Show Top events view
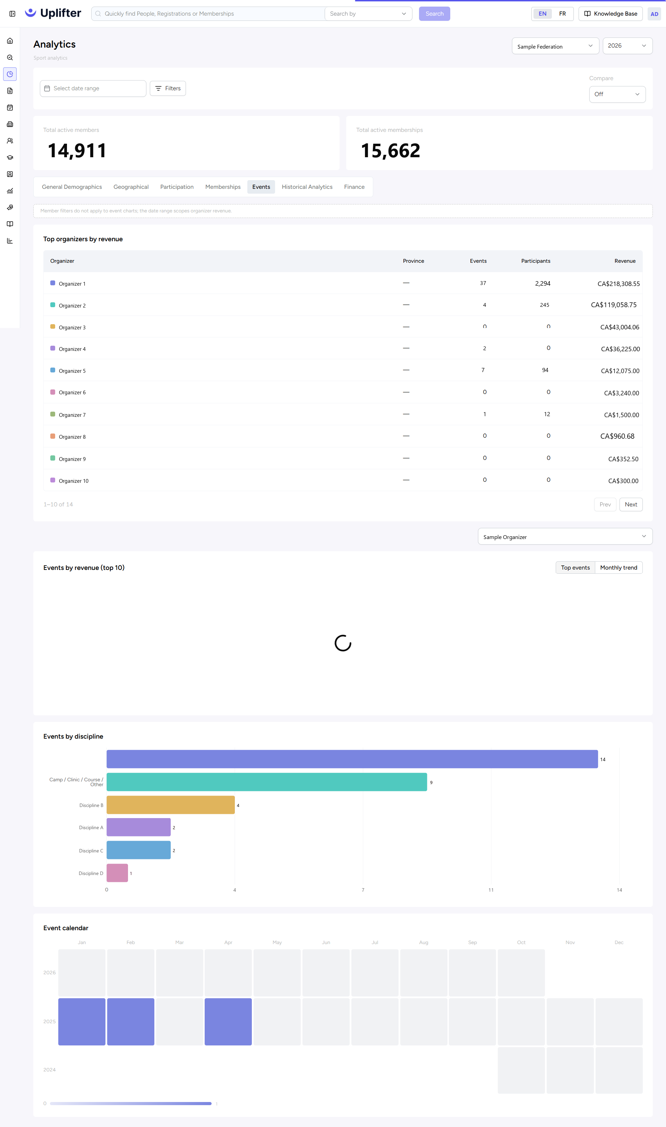 coord(575,567)
